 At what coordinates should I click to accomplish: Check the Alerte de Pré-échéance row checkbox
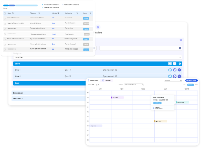(x=5, y=19)
